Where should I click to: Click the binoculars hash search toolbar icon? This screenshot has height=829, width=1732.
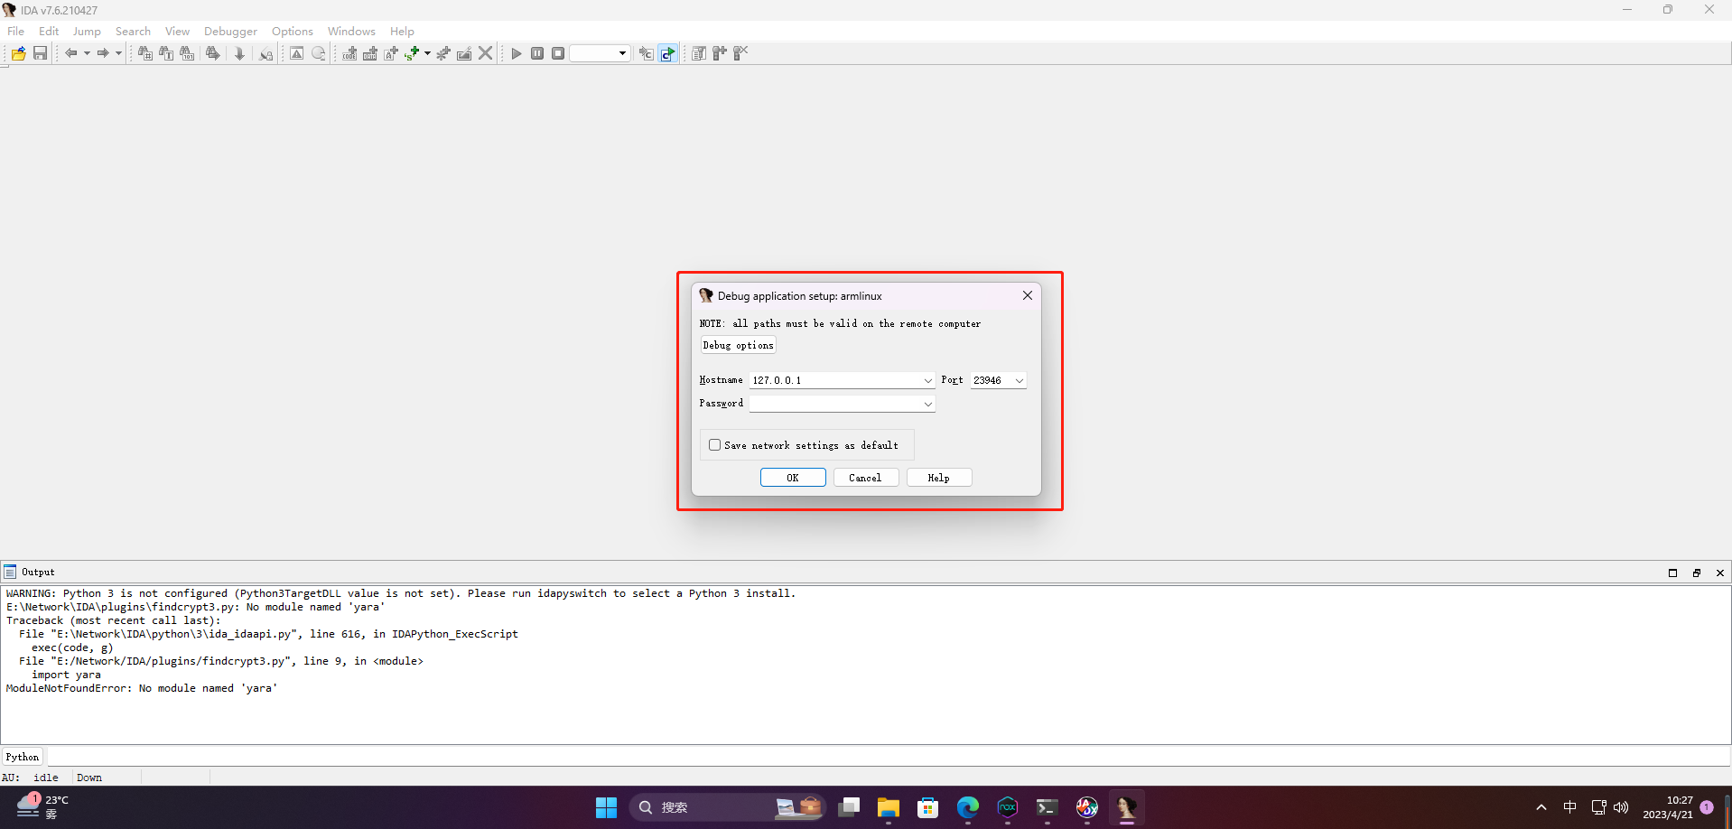pos(144,53)
